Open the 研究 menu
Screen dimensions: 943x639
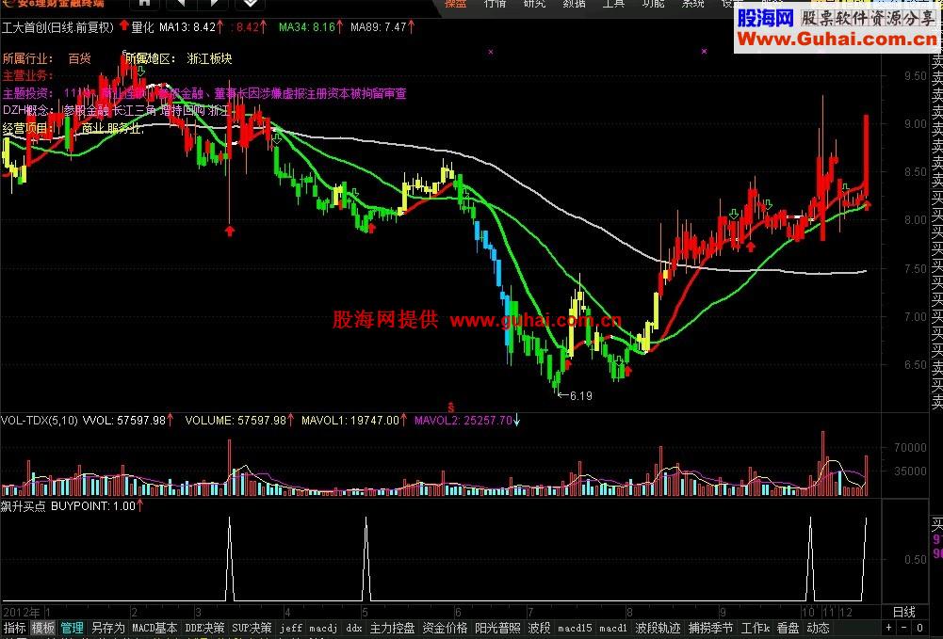click(535, 4)
